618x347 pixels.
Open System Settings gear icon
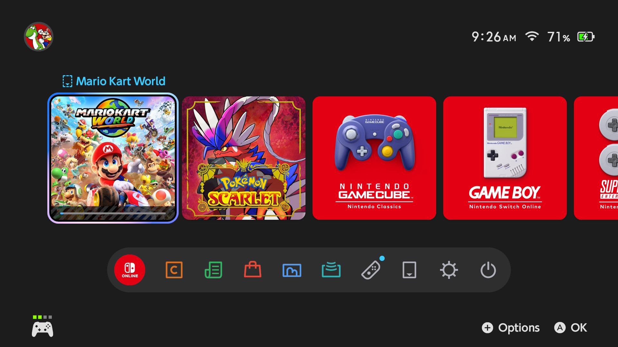pyautogui.click(x=449, y=270)
